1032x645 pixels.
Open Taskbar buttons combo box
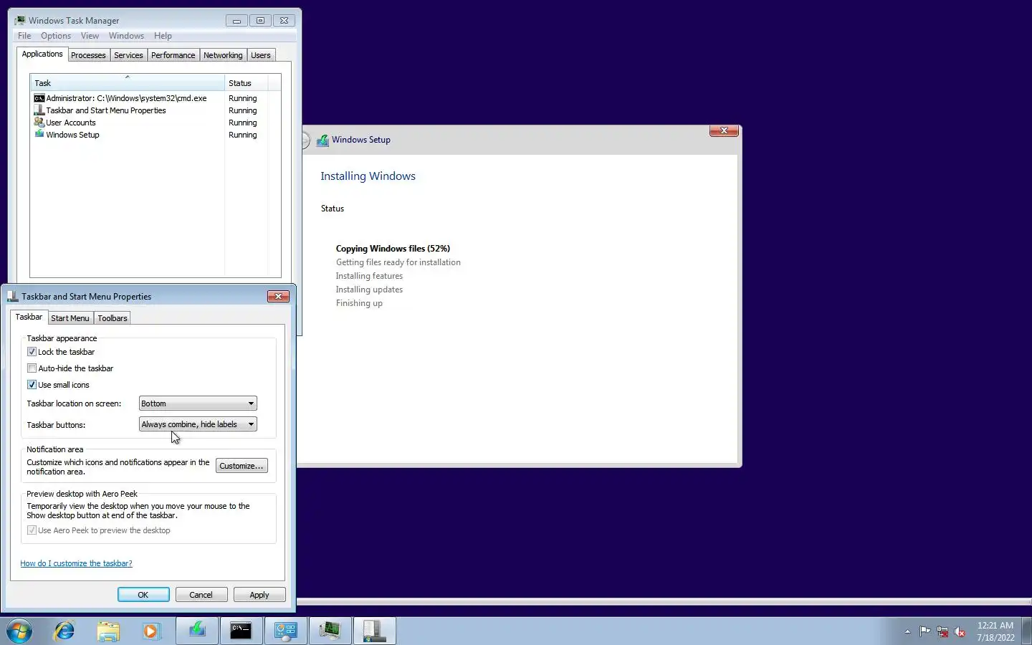pyautogui.click(x=198, y=424)
